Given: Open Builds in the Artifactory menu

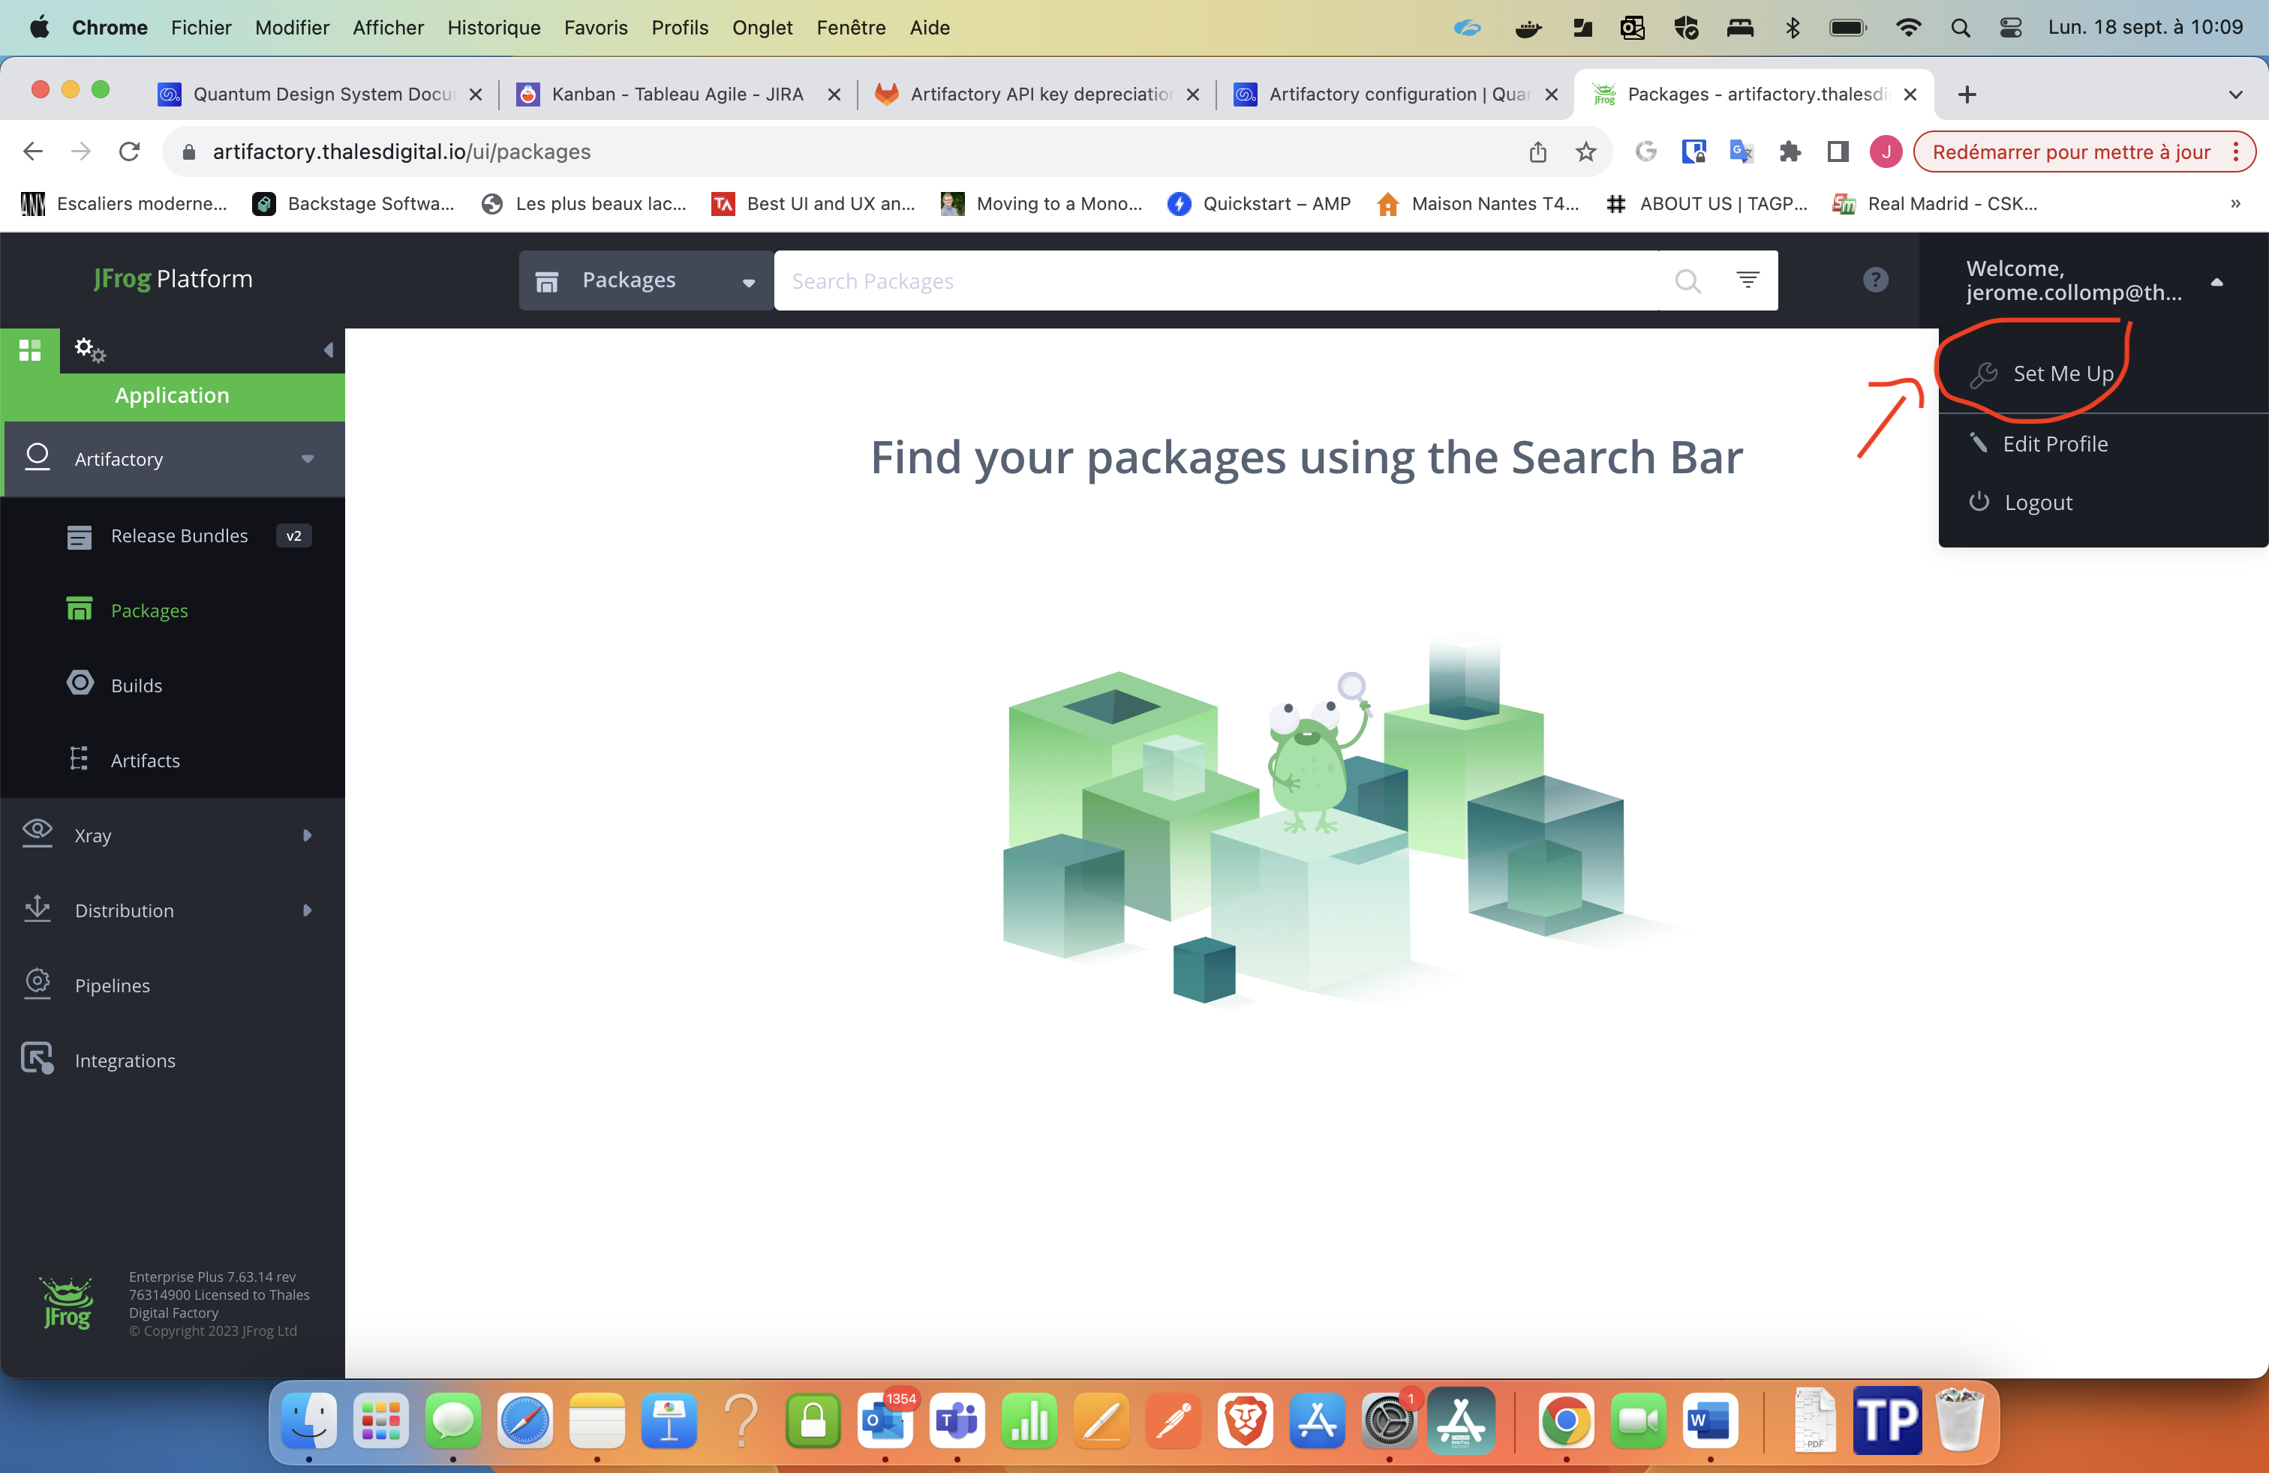Looking at the screenshot, I should 137,685.
